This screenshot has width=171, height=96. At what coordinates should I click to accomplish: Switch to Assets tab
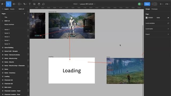point(12,9)
